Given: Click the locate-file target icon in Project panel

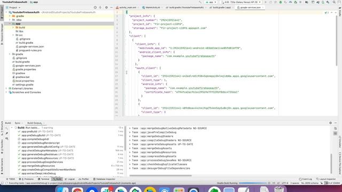Looking at the screenshot, I should pos(95,7).
